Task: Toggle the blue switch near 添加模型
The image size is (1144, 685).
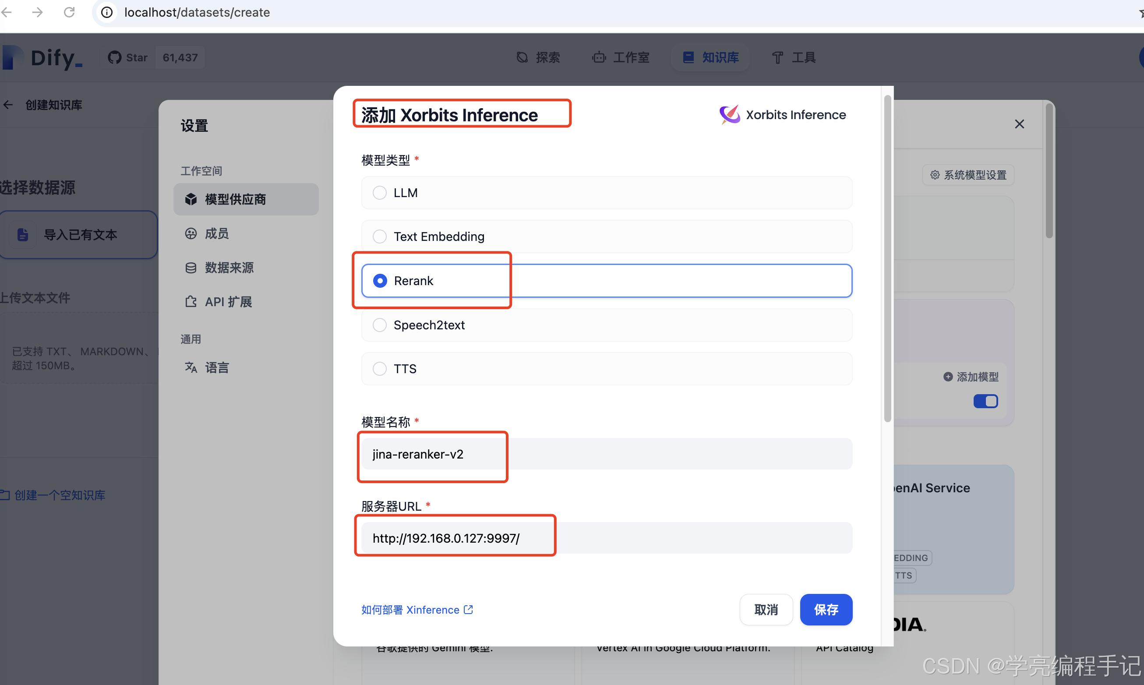Action: [x=985, y=401]
